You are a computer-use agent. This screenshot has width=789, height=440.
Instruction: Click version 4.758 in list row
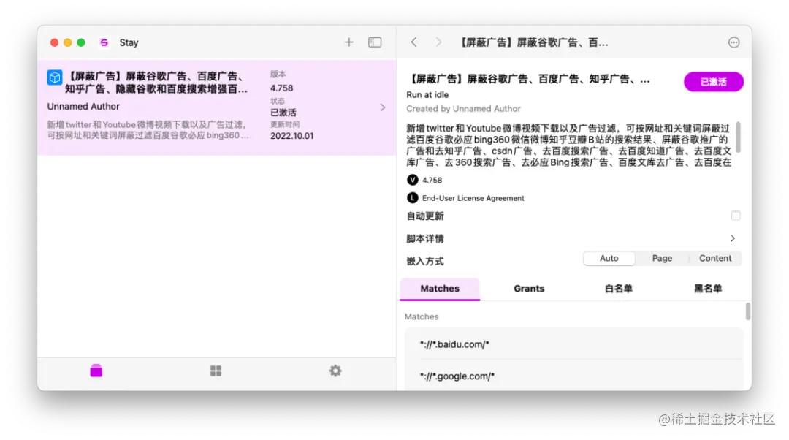[282, 88]
